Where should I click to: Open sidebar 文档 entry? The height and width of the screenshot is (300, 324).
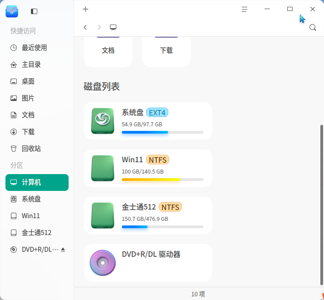pyautogui.click(x=37, y=115)
